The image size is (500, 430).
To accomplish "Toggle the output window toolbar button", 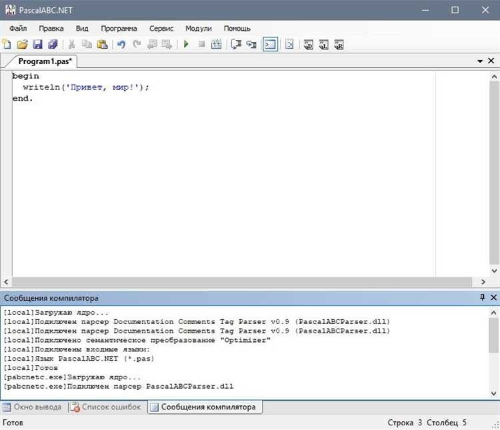I will point(270,45).
